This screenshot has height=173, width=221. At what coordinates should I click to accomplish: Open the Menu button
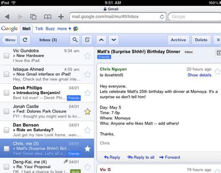(x=10, y=40)
